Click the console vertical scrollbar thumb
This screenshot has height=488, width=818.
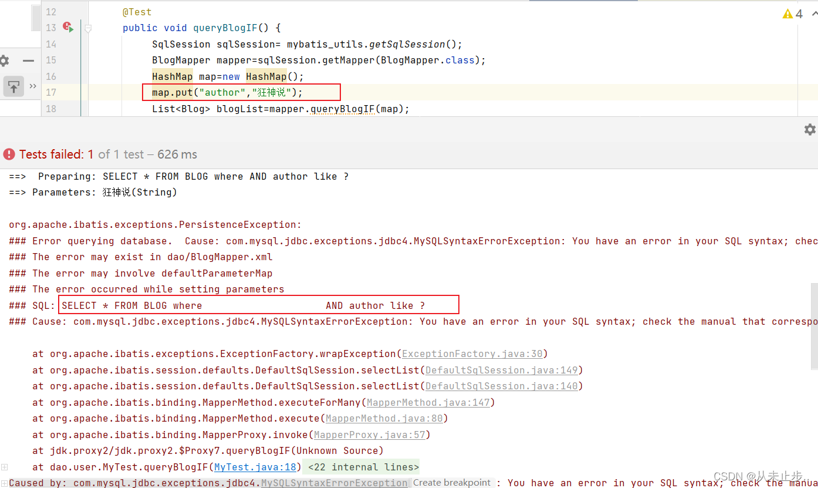pyautogui.click(x=814, y=326)
